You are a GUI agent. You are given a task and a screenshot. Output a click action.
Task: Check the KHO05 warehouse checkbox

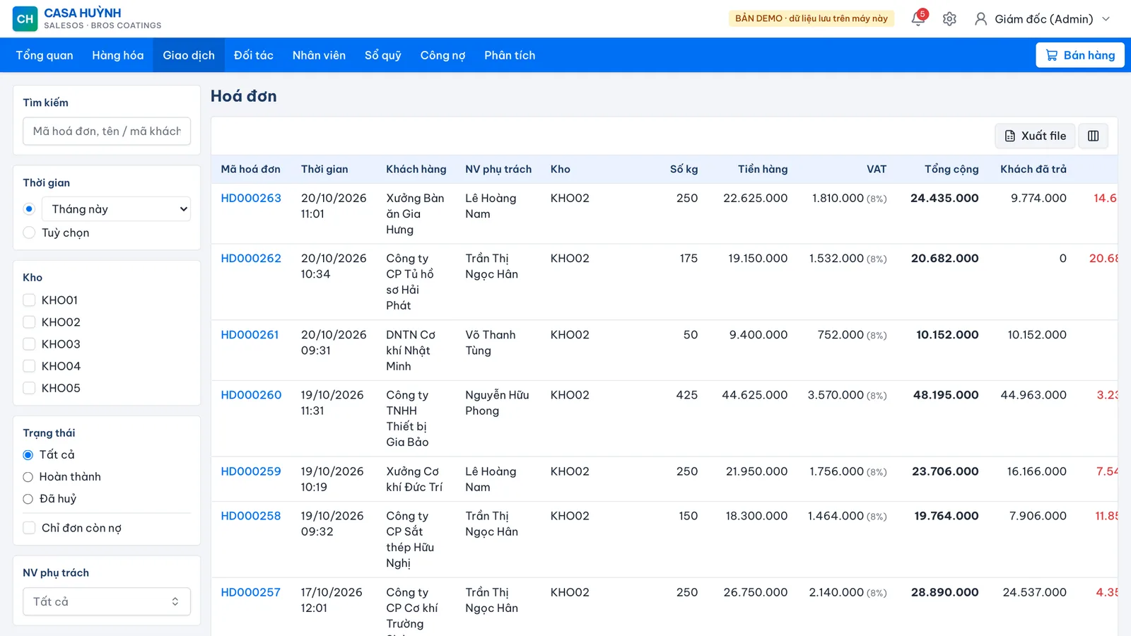pyautogui.click(x=29, y=388)
